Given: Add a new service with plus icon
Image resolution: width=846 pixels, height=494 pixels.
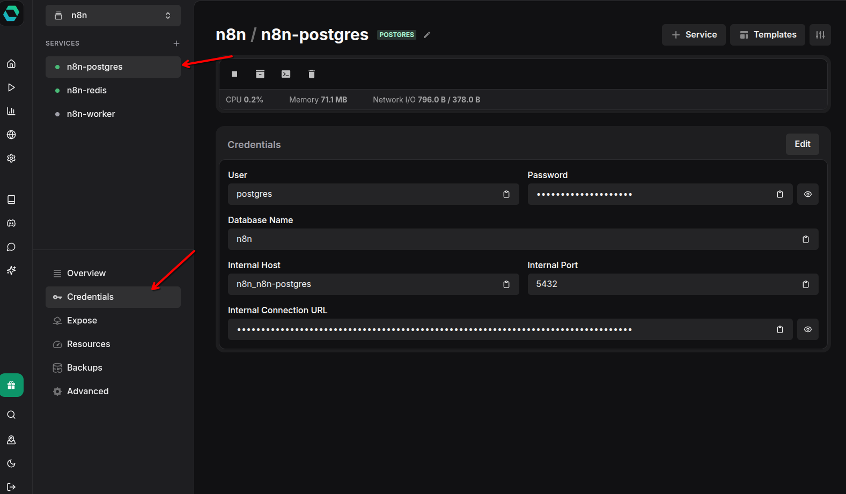Looking at the screenshot, I should [x=176, y=43].
